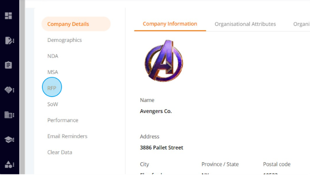Click the Clear Data option
This screenshot has width=310, height=180.
tap(60, 152)
